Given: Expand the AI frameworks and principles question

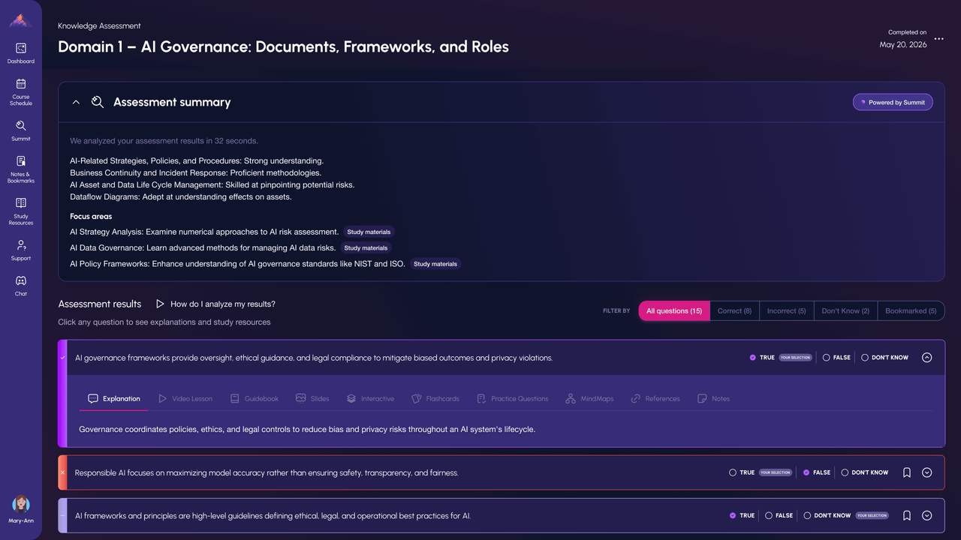Looking at the screenshot, I should click(926, 515).
